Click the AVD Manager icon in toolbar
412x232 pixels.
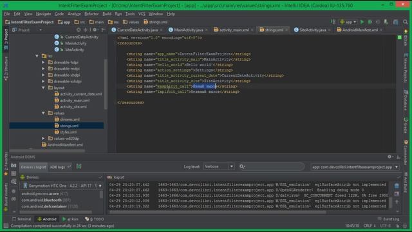click(x=386, y=22)
